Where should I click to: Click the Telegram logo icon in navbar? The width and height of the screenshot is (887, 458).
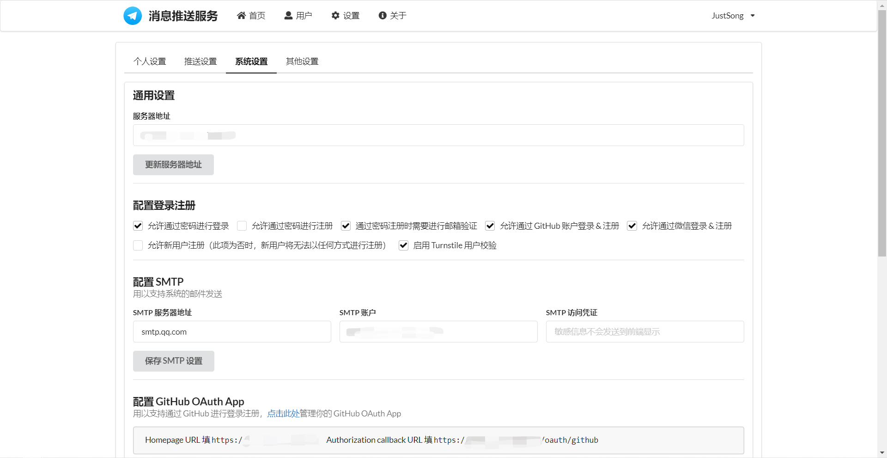tap(132, 15)
